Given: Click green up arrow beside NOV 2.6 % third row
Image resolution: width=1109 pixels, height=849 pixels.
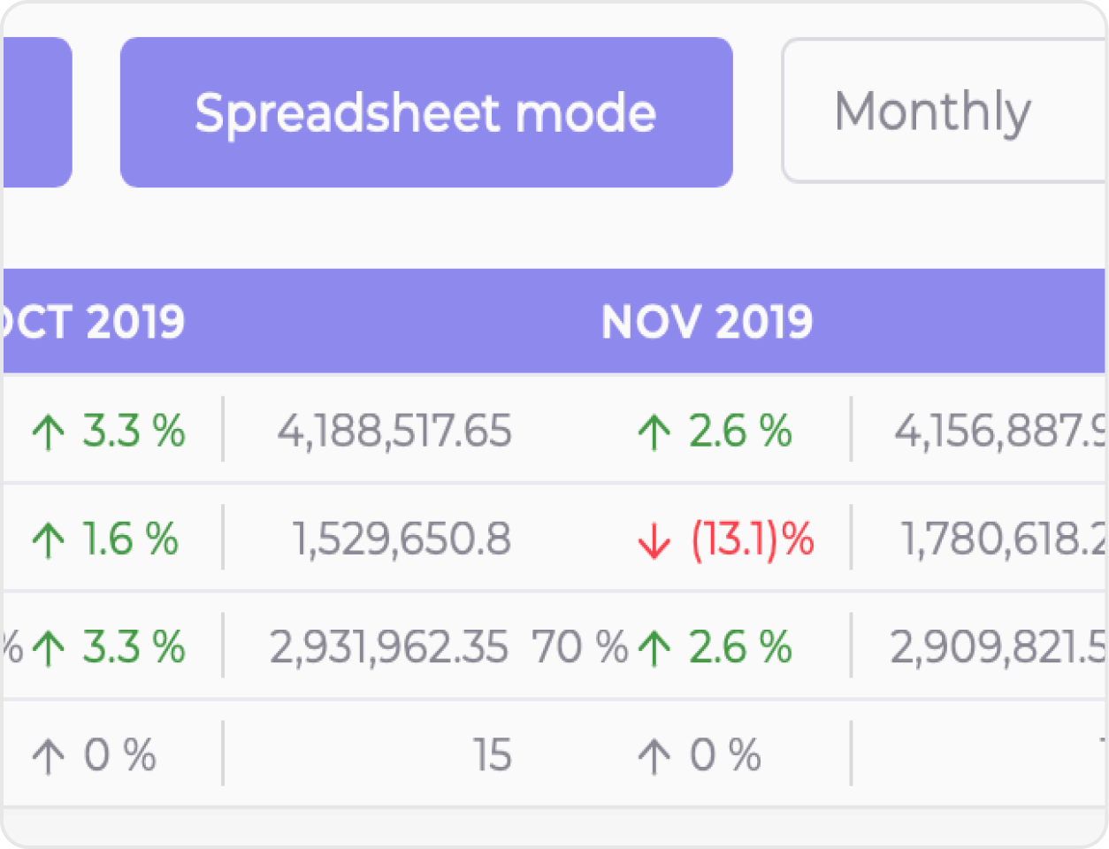Looking at the screenshot, I should (654, 648).
